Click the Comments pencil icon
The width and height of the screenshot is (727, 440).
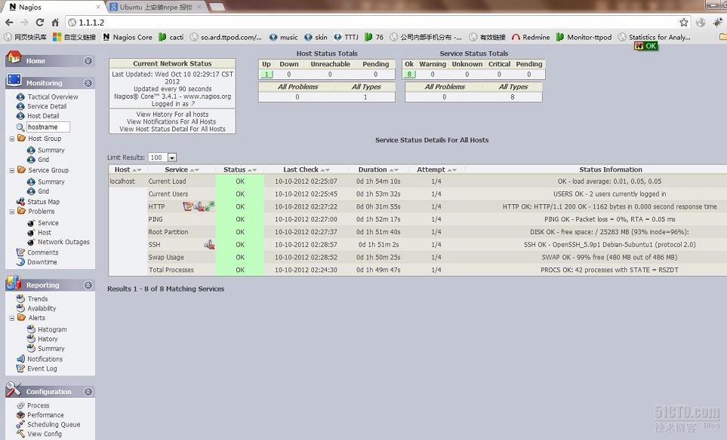[20, 252]
